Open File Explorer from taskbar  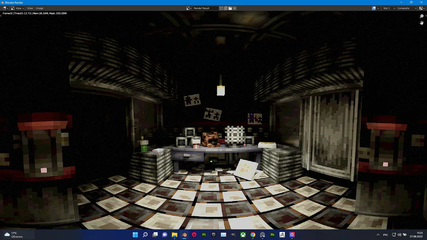point(175,235)
